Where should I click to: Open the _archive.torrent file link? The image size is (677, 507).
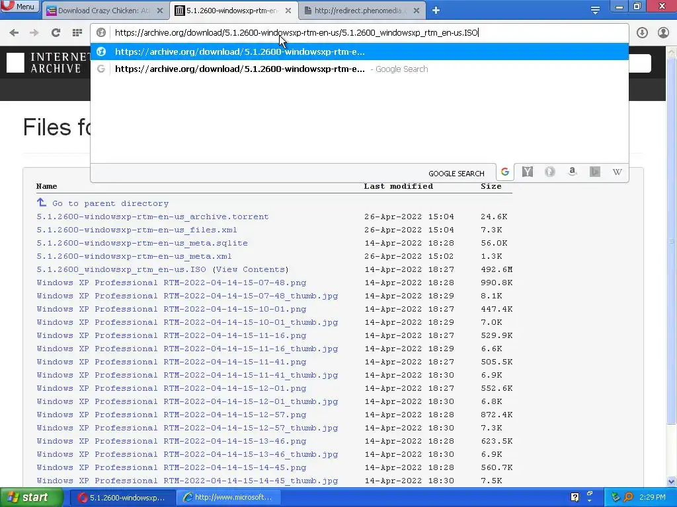(153, 217)
